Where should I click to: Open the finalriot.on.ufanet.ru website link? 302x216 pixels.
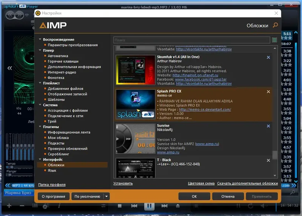[195, 75]
